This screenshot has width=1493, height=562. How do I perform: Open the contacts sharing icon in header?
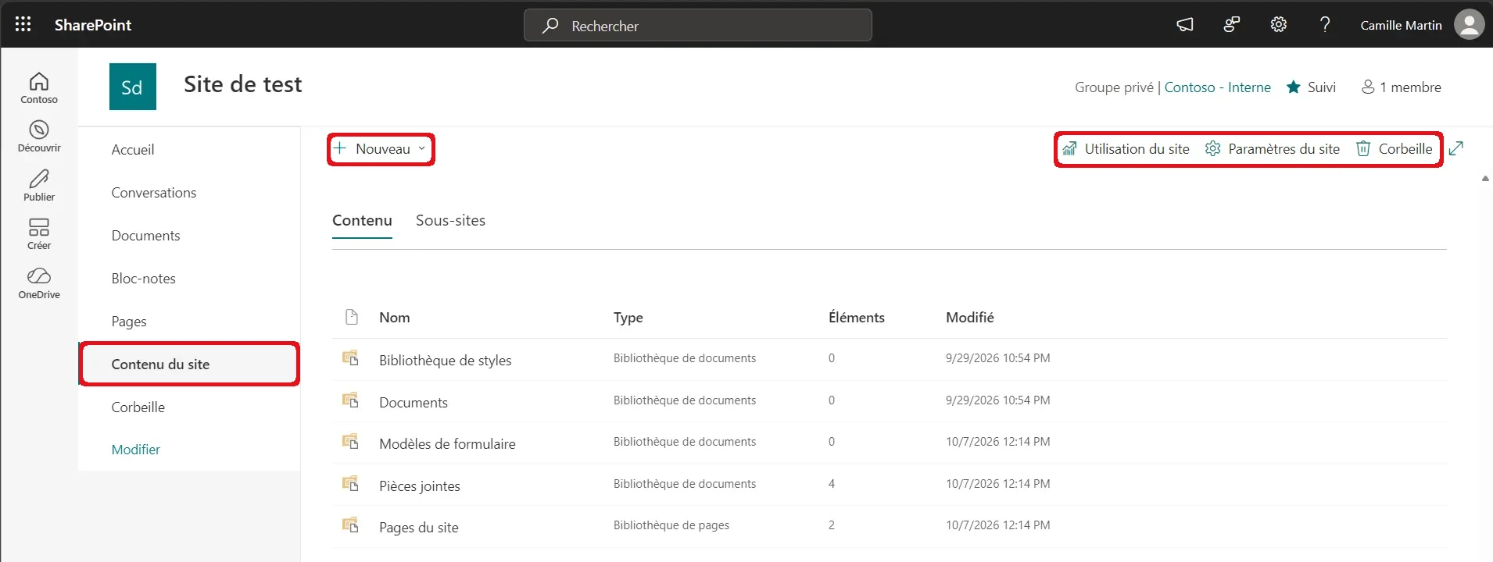click(1232, 25)
